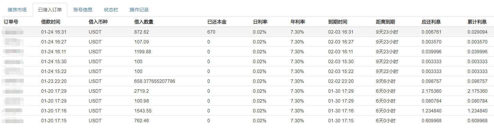494x133 pixels.
Task: Click the 借入数量 column header
Action: (x=144, y=22)
